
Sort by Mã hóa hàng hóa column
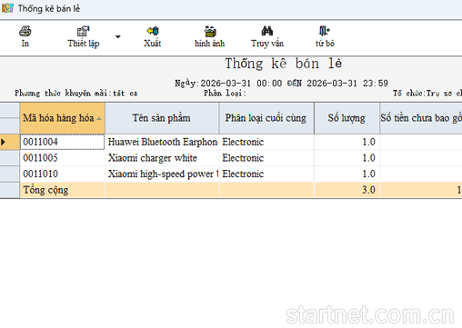(x=63, y=118)
